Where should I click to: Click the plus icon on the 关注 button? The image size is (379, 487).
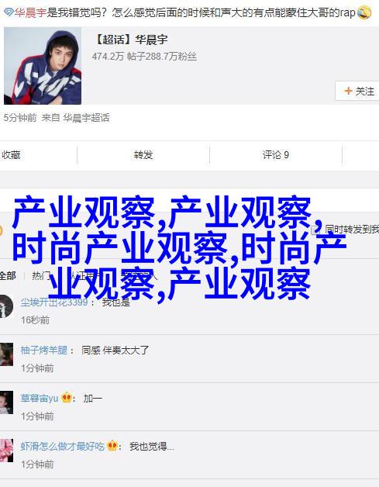tap(348, 91)
